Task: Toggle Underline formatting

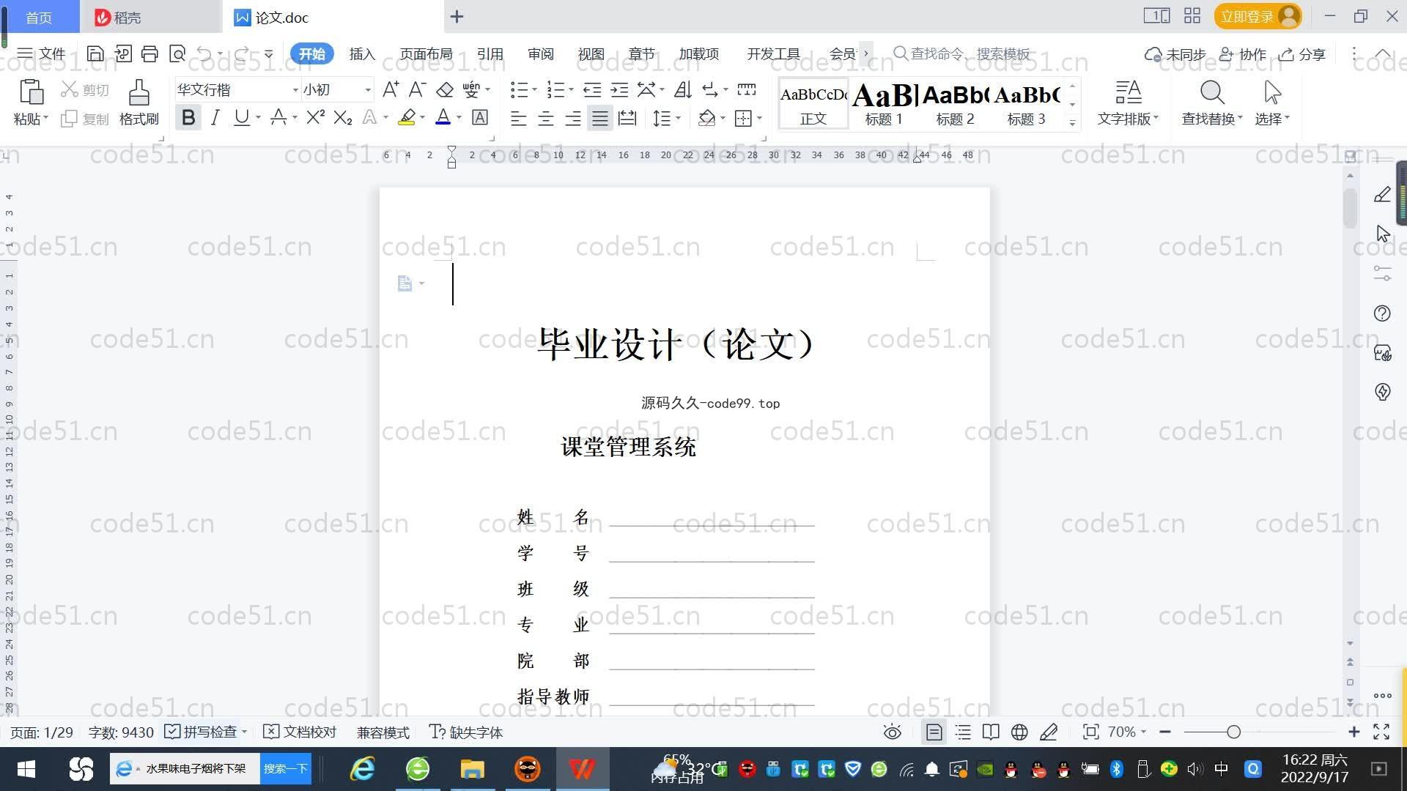Action: (x=241, y=117)
